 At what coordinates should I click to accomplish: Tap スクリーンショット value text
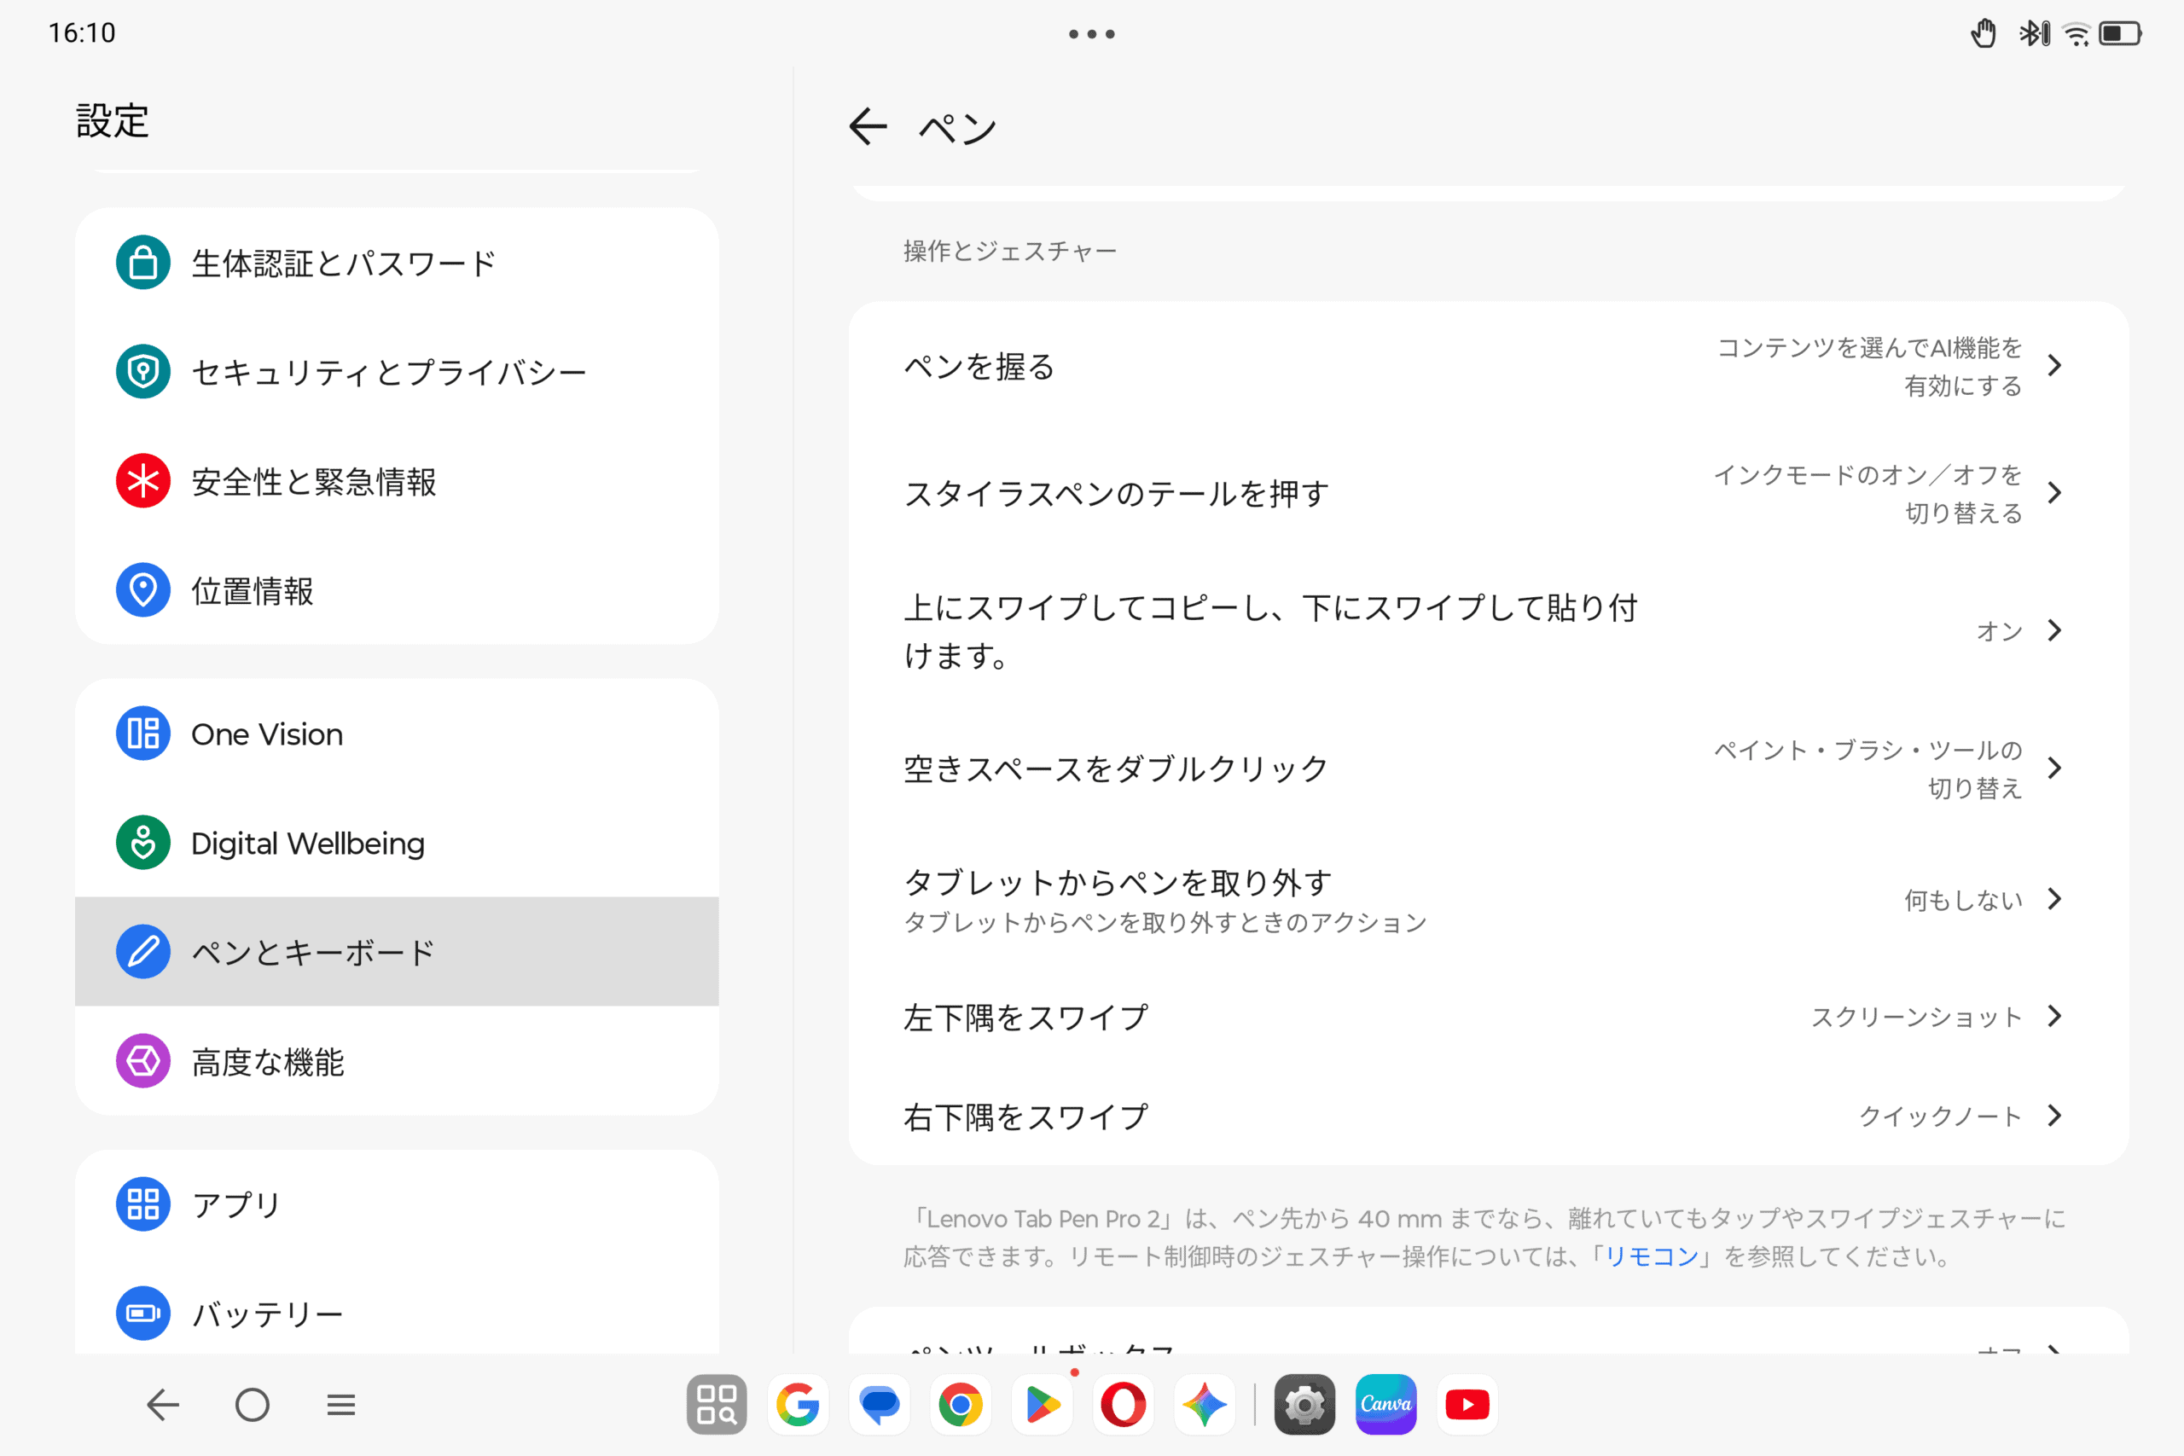tap(1917, 1017)
